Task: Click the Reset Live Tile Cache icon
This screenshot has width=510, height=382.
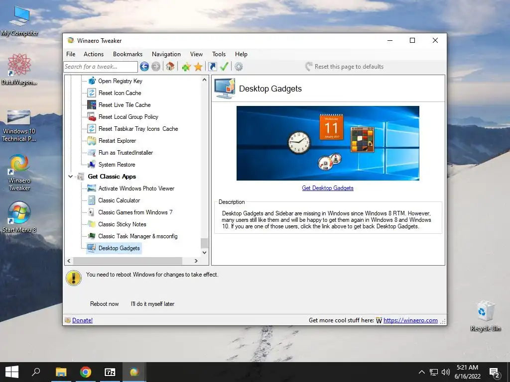Action: click(92, 104)
